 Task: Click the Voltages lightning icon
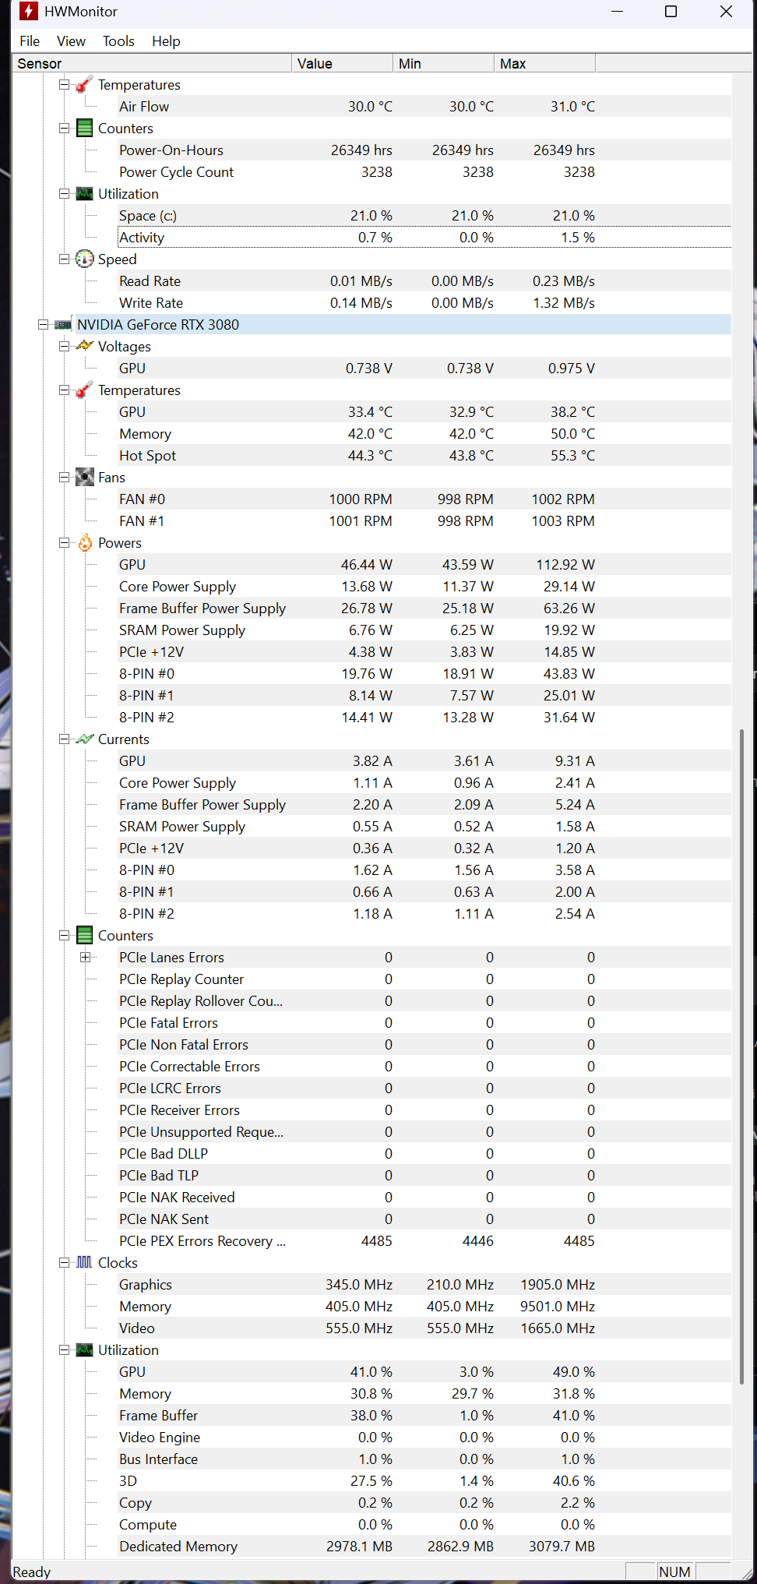tap(84, 346)
